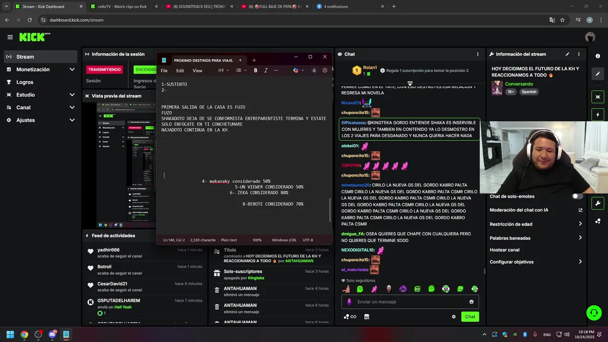Open Kingteka link in activity feed
The image size is (608, 342).
(256, 278)
